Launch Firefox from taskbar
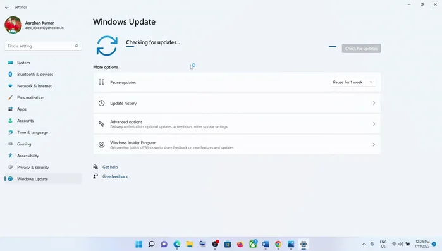Screen dimensions: 442x251 tap(240, 244)
